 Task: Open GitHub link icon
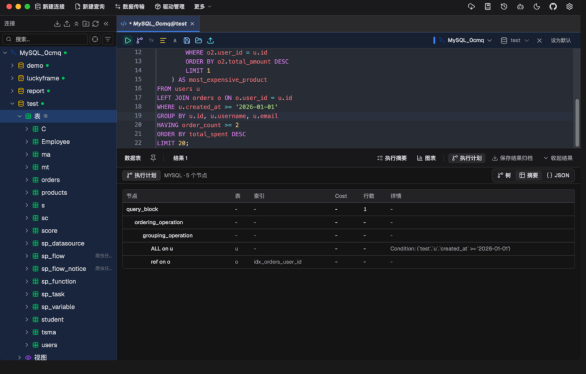coord(553,7)
